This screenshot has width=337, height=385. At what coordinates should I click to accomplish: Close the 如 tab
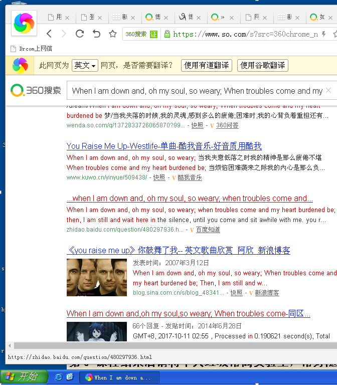[x=330, y=18]
